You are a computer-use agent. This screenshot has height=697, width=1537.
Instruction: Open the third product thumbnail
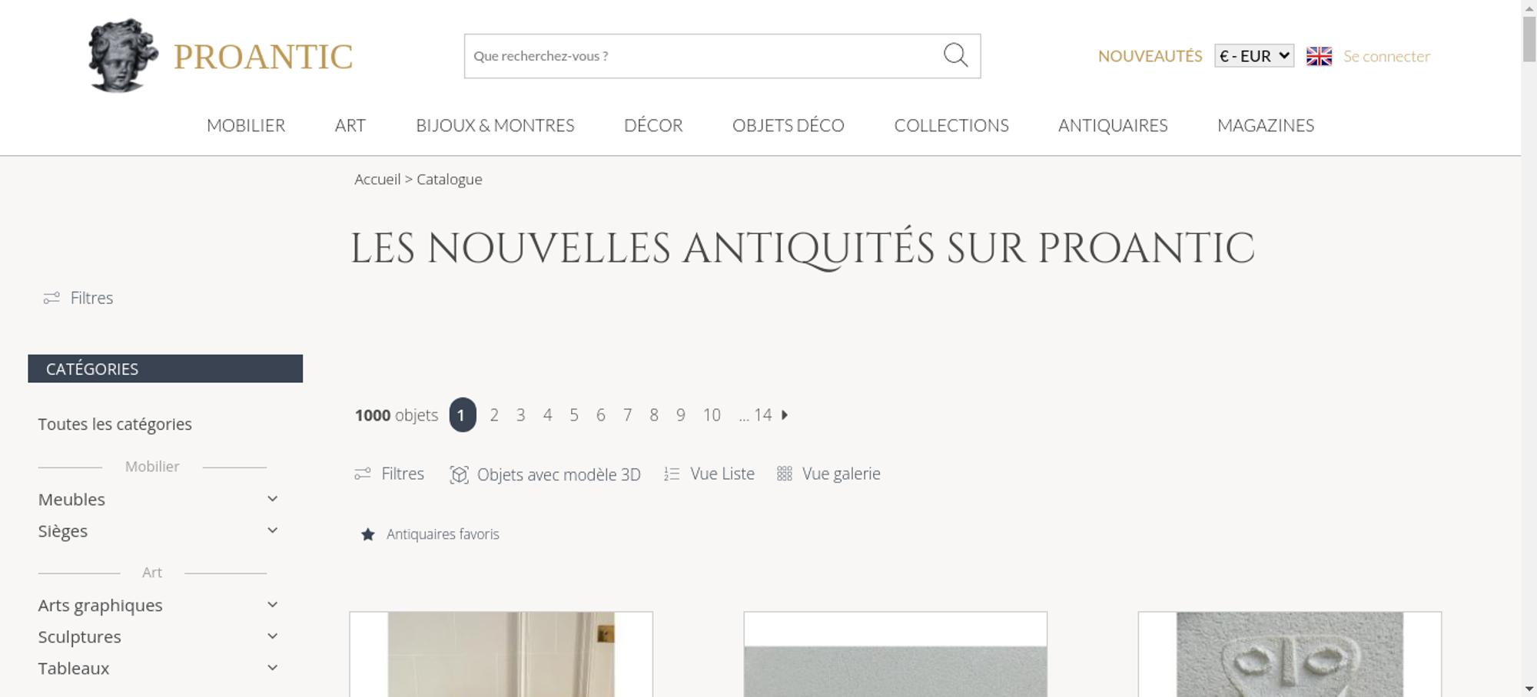pyautogui.click(x=1290, y=654)
